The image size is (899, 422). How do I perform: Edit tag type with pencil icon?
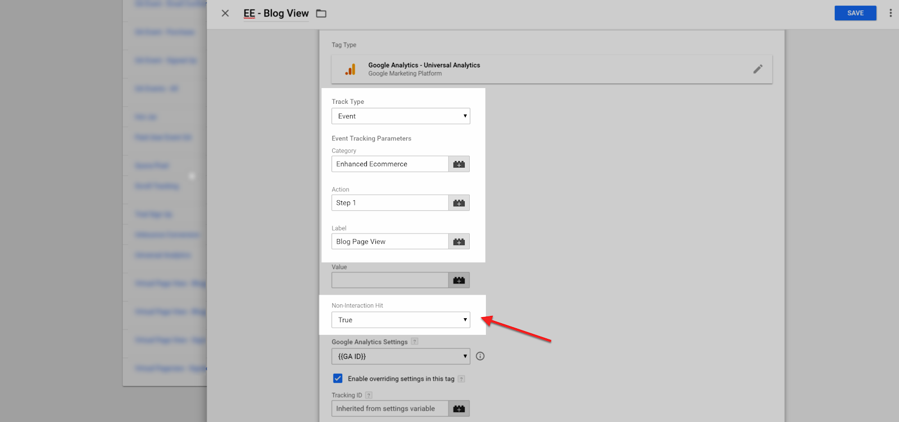(x=758, y=69)
